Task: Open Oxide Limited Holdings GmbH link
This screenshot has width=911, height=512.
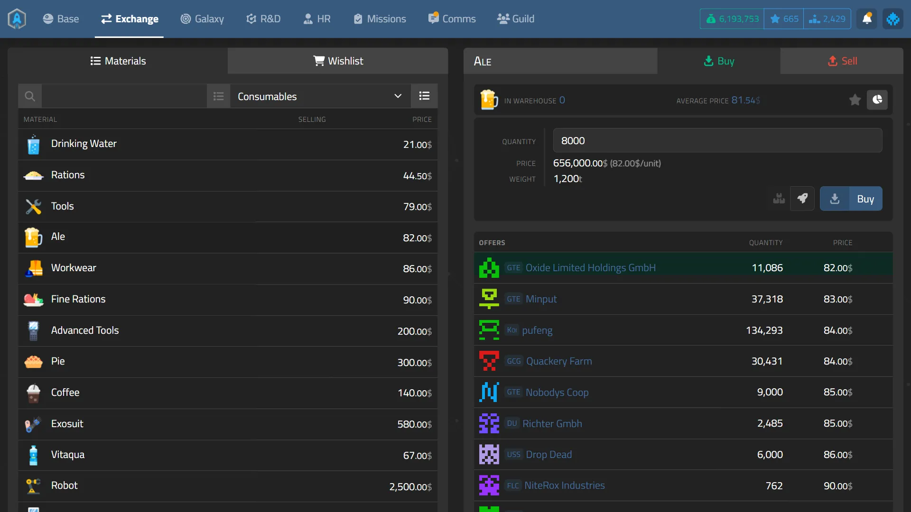Action: [x=591, y=268]
